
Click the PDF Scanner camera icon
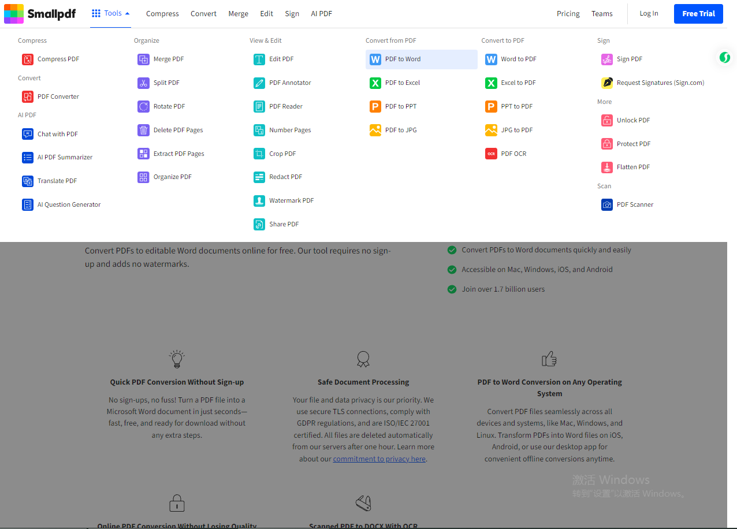(607, 204)
